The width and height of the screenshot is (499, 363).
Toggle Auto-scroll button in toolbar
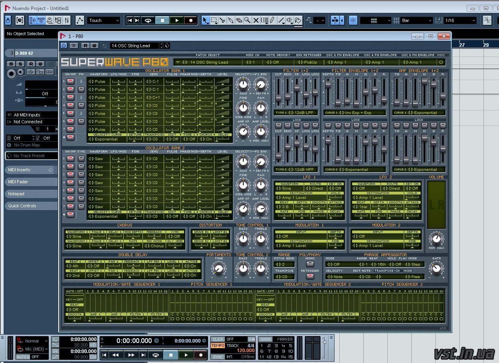click(335, 20)
